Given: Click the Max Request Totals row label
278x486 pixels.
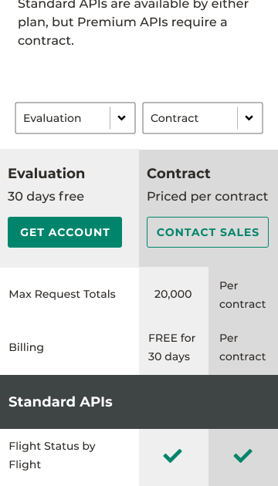Looking at the screenshot, I should pos(62,294).
